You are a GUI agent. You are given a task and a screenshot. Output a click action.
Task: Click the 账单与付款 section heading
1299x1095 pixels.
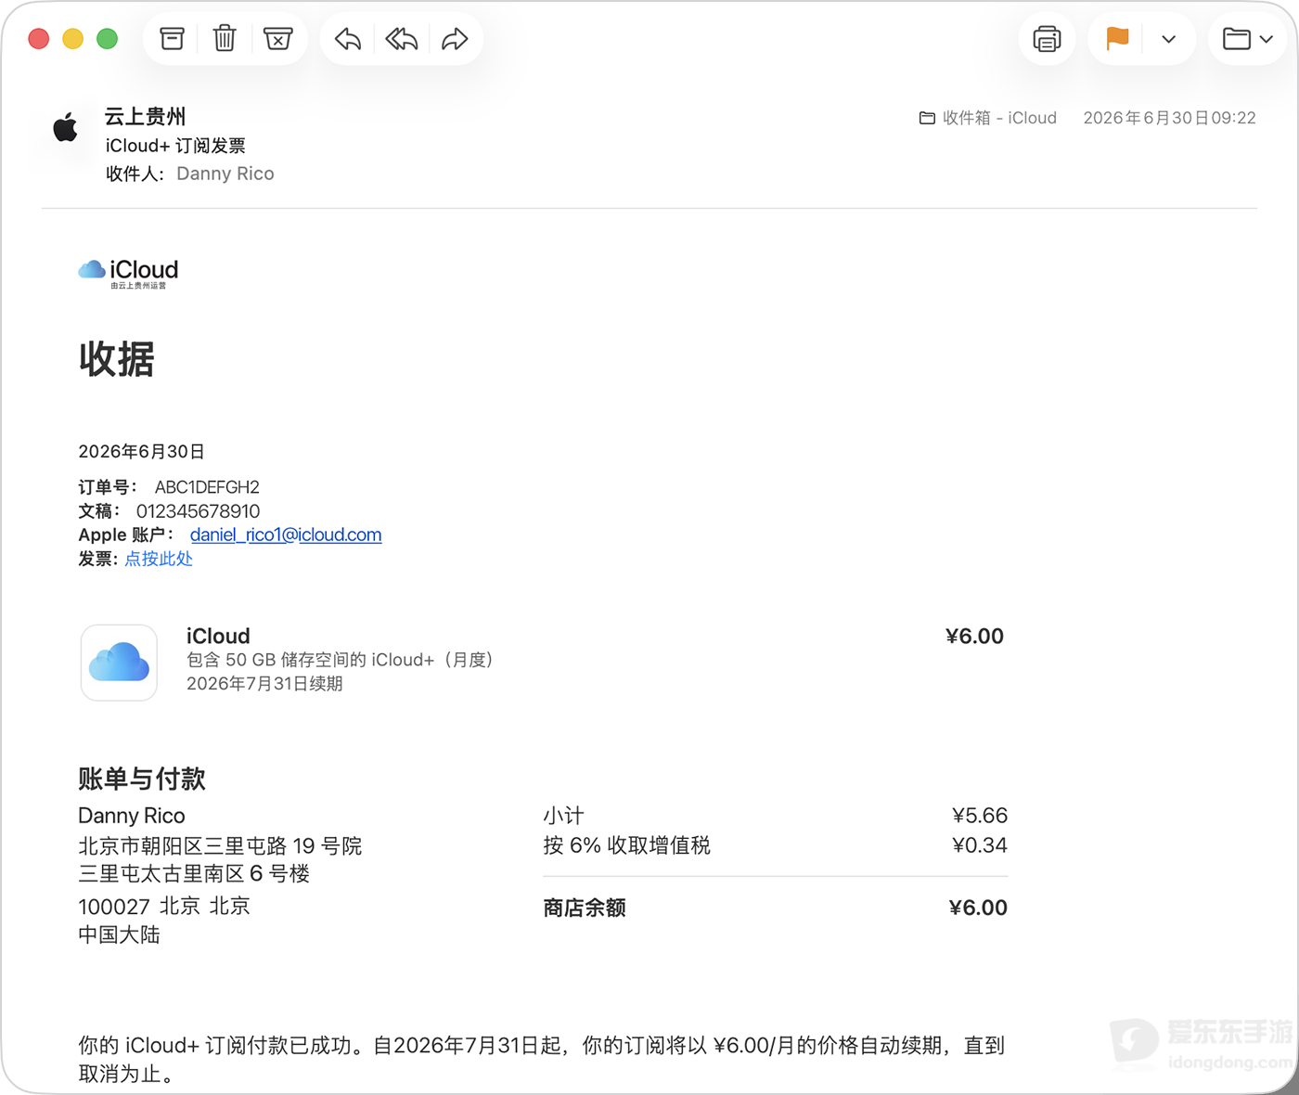[x=142, y=779]
